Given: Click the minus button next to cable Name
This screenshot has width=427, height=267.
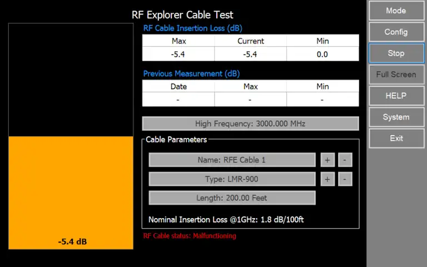Looking at the screenshot, I should (x=345, y=160).
